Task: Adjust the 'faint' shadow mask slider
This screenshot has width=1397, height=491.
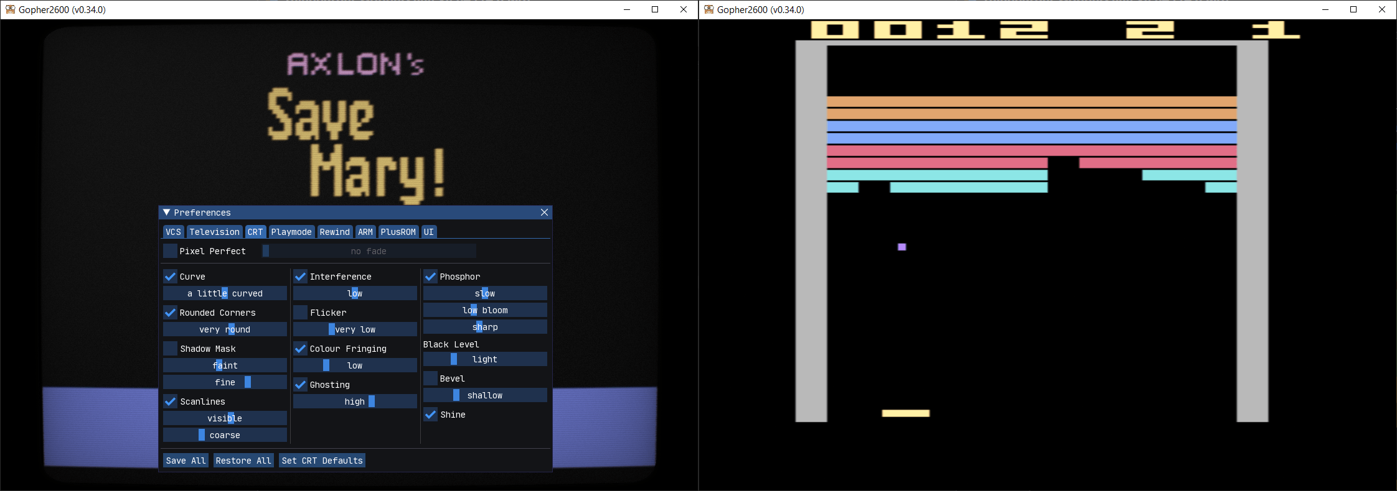Action: point(225,365)
